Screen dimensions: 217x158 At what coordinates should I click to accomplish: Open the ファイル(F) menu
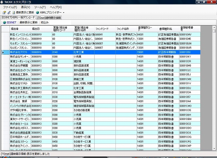[x=10, y=7]
